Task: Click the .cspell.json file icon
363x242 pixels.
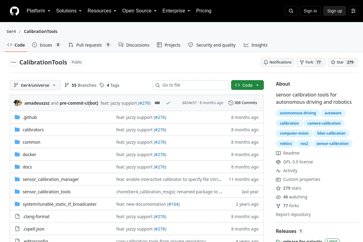Action: click(17, 229)
